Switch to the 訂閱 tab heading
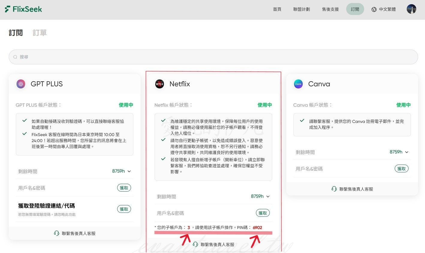Viewport: 425px width, 253px height. [16, 33]
